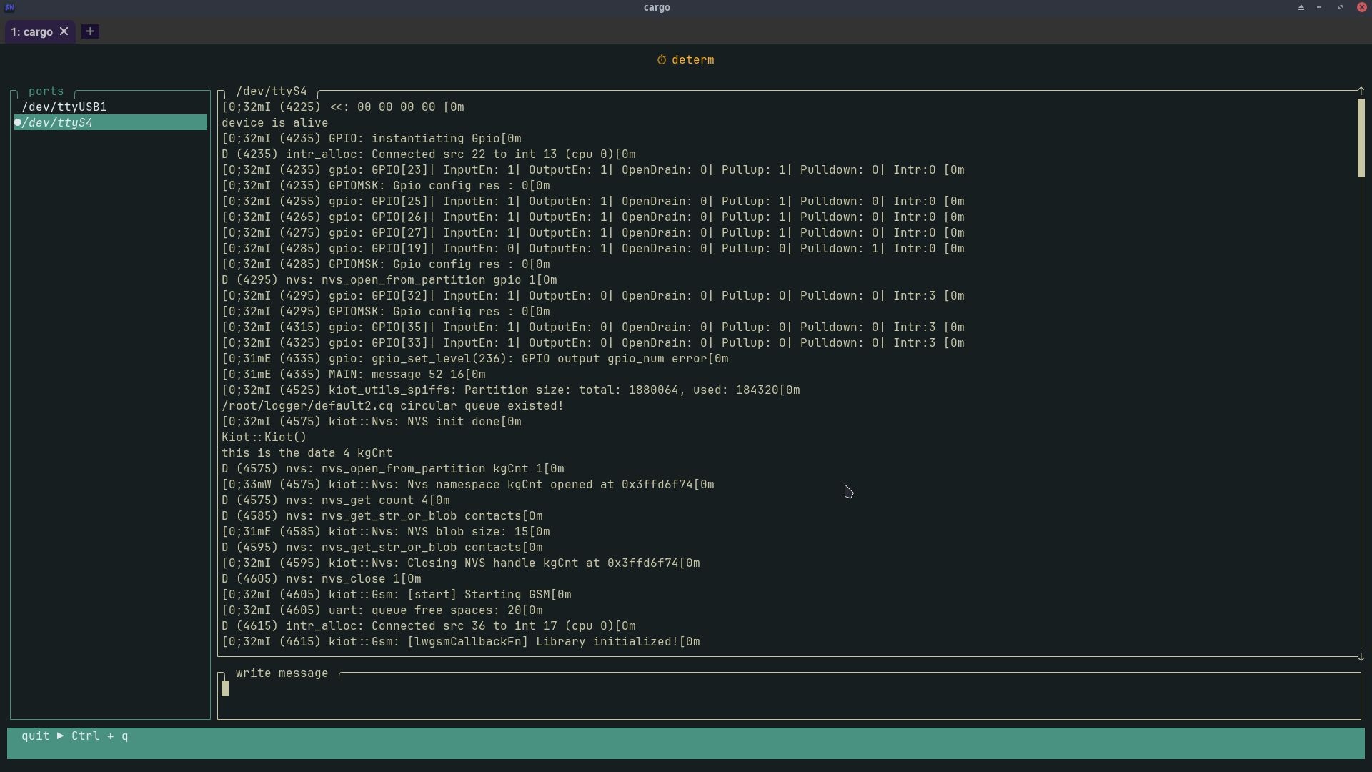
Task: Click the 'ports' panel title
Action: 46,91
